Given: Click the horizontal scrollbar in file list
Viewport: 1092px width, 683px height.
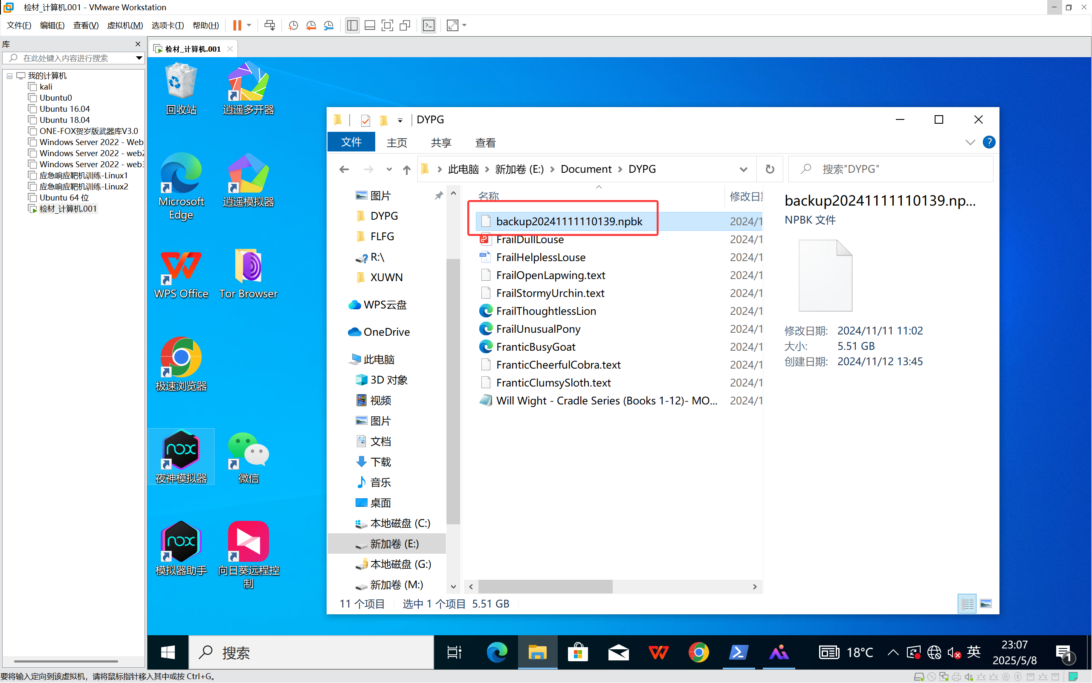Looking at the screenshot, I should pyautogui.click(x=545, y=586).
